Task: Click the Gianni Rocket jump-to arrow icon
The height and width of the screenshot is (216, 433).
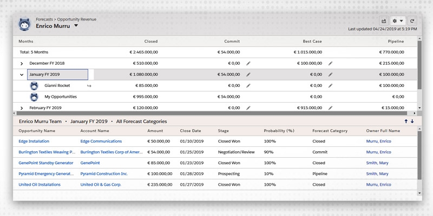Action: pos(89,86)
